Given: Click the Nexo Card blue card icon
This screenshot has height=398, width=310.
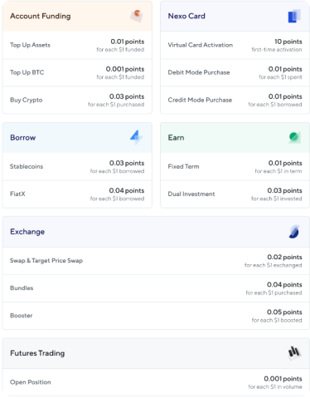Looking at the screenshot, I should [294, 16].
